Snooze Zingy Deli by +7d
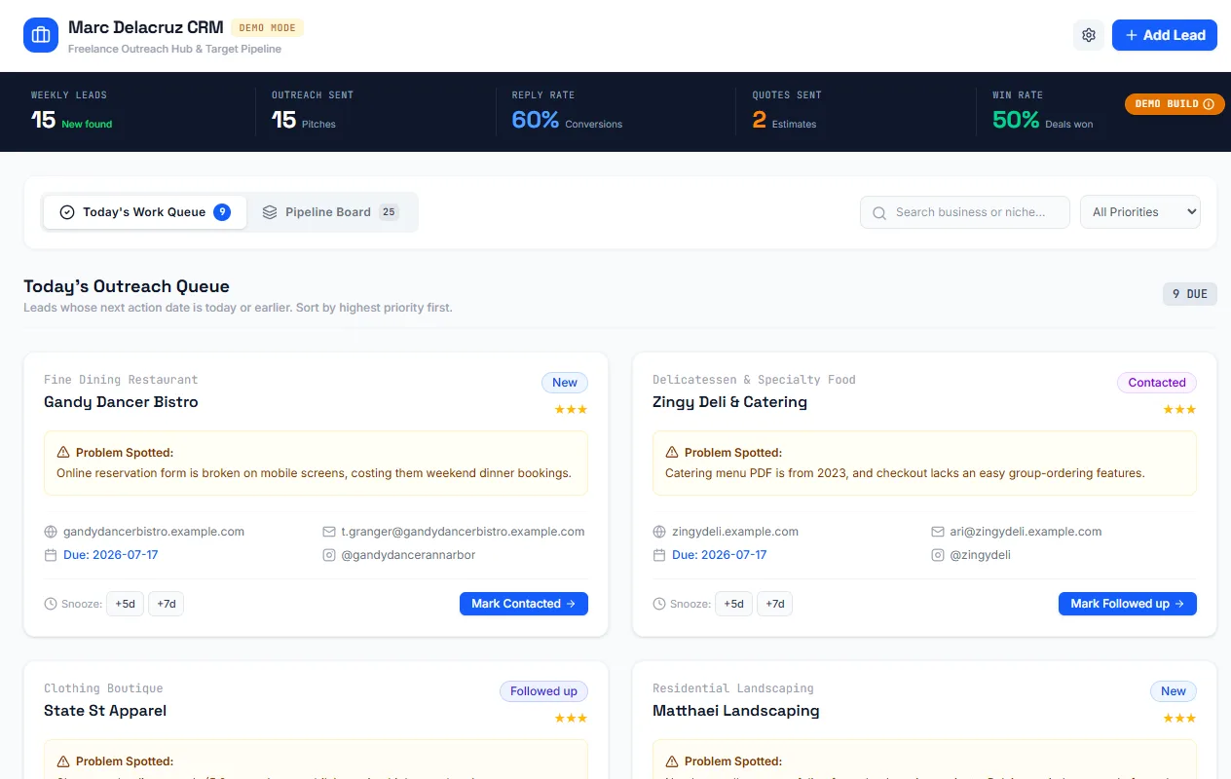This screenshot has height=779, width=1231. pos(775,604)
